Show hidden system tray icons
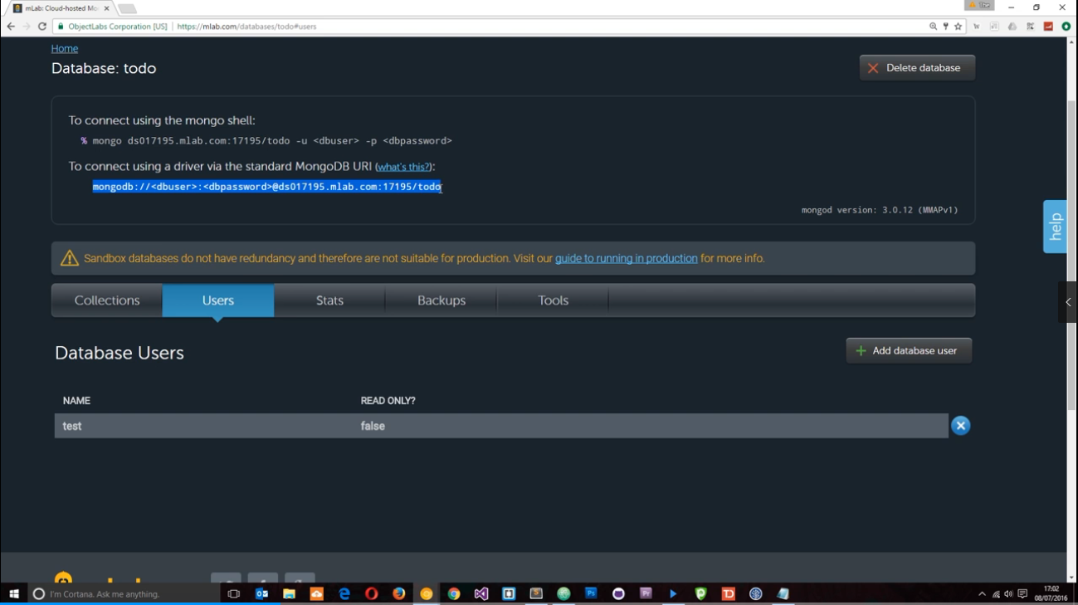Screen dimensions: 1078x605 coord(982,593)
